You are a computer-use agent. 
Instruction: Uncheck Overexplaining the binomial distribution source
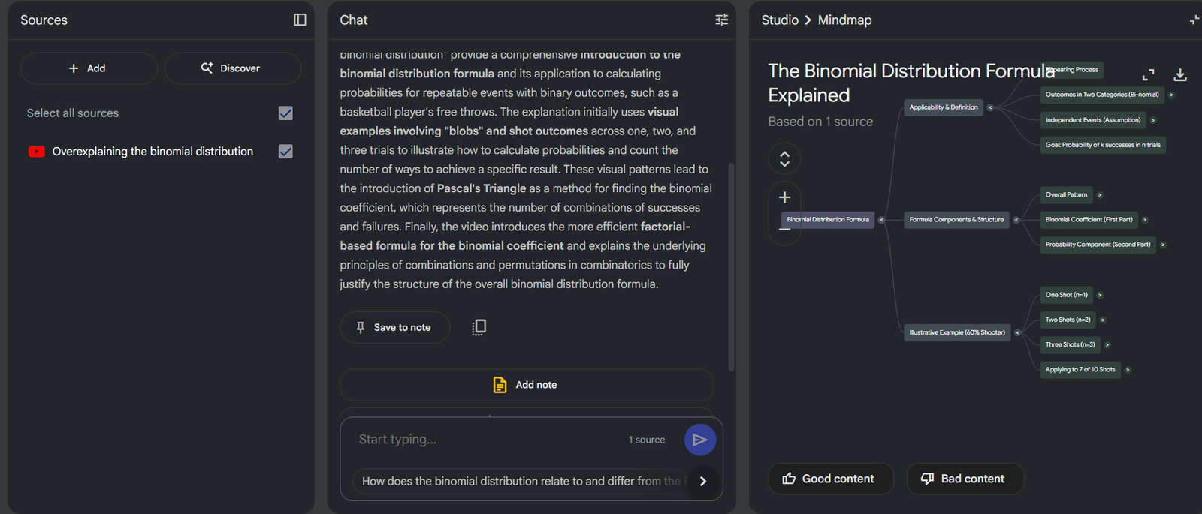(x=285, y=152)
